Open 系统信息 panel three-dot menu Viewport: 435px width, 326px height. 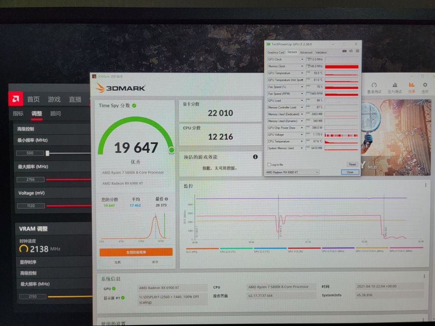[x=424, y=276]
